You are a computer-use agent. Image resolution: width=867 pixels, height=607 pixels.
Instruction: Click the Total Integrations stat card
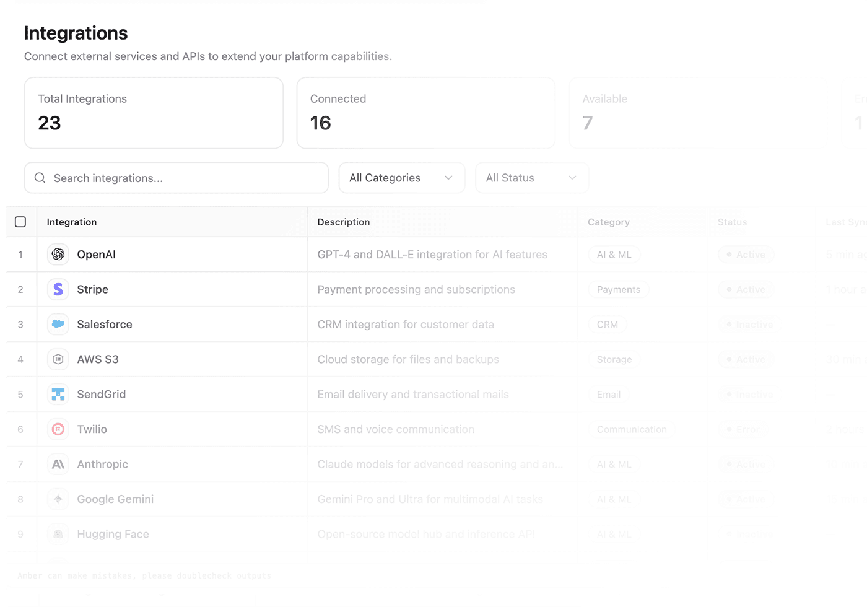coord(154,113)
